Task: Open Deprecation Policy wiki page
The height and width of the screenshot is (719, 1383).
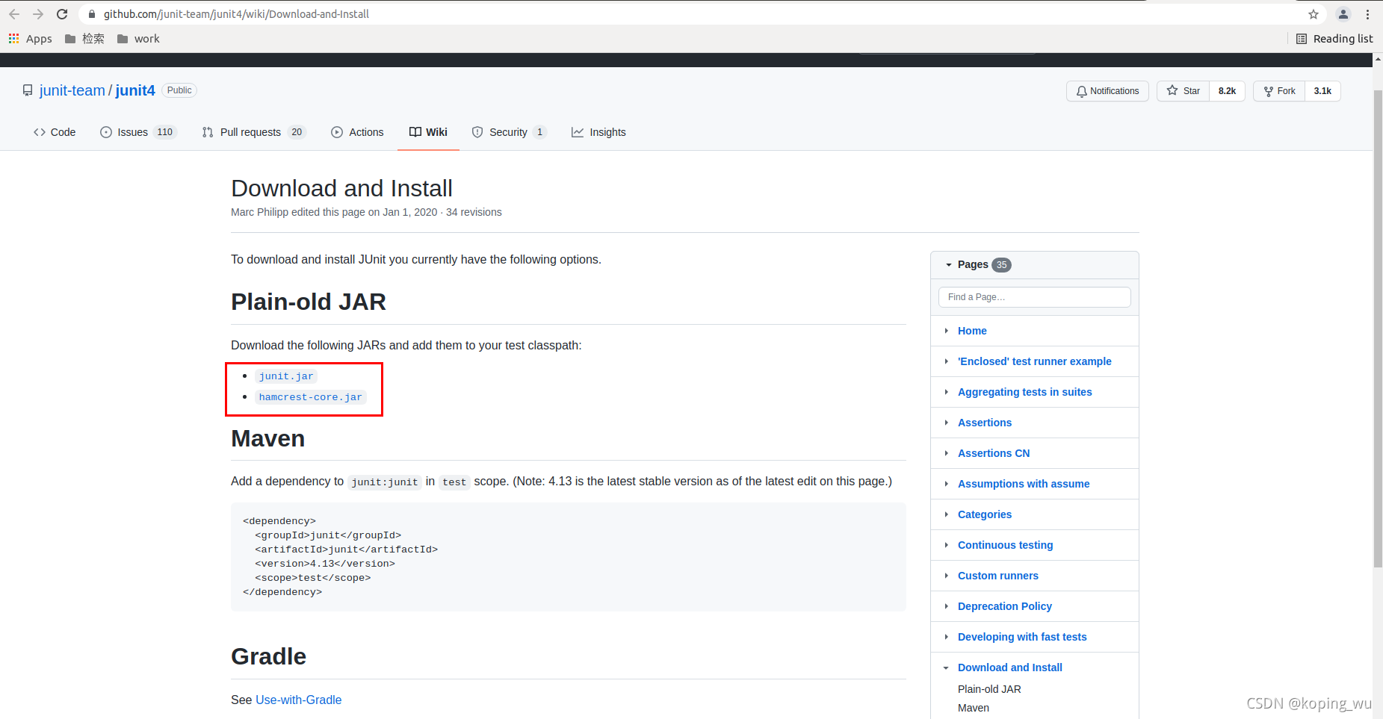Action: point(1005,606)
